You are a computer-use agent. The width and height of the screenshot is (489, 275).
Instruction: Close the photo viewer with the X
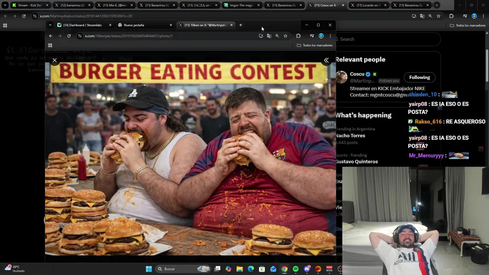tap(55, 60)
